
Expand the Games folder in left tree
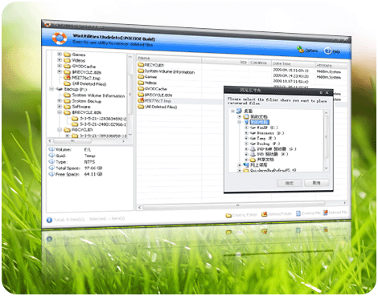60,54
